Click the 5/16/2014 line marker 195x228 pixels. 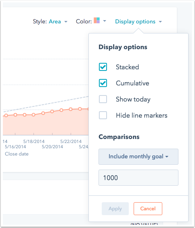pos(15,115)
